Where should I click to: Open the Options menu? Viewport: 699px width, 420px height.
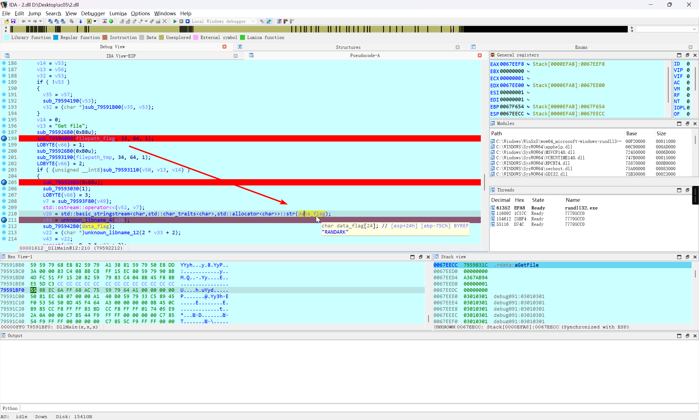click(x=140, y=13)
